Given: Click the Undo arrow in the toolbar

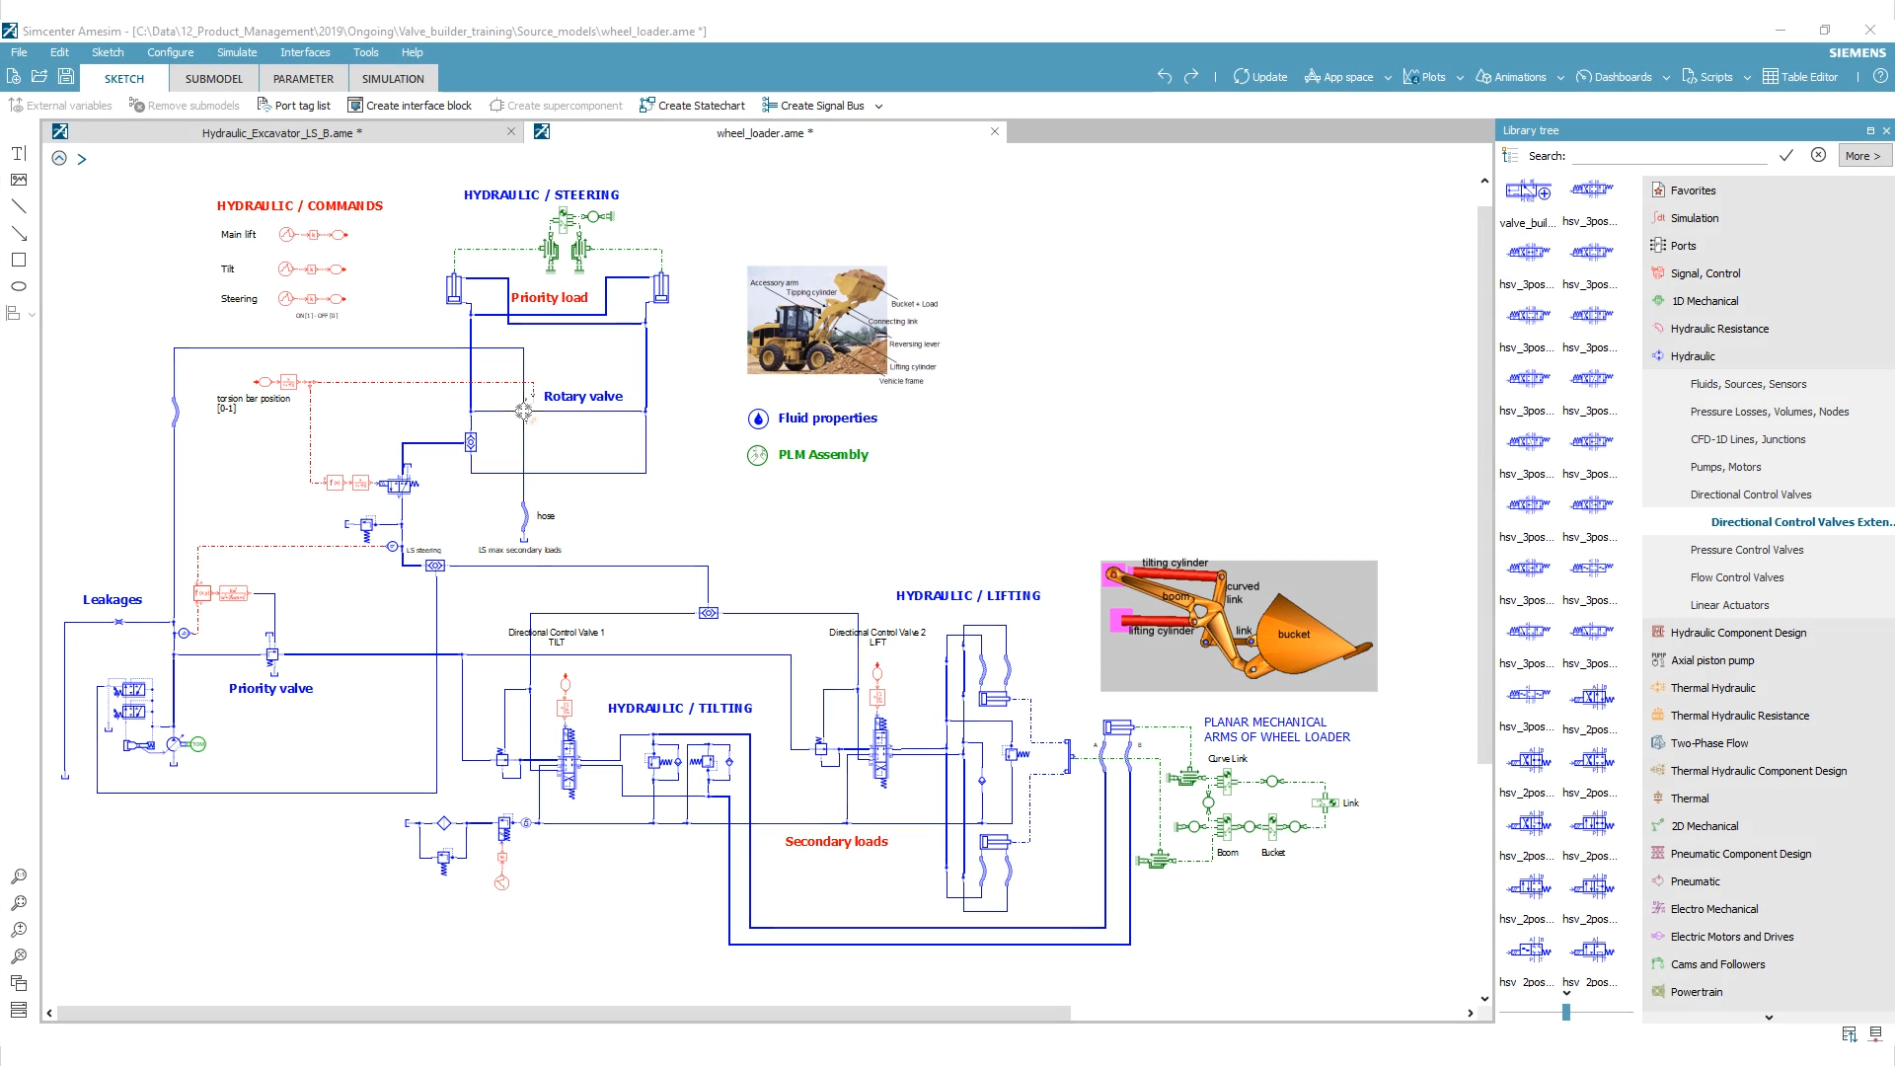Looking at the screenshot, I should (1165, 76).
